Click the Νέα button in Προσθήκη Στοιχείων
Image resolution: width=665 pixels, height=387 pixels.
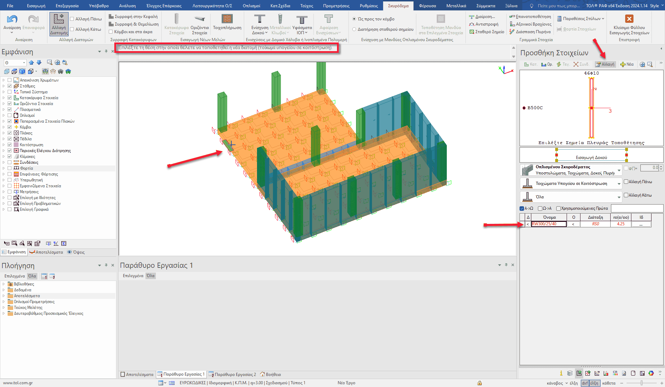pyautogui.click(x=627, y=64)
